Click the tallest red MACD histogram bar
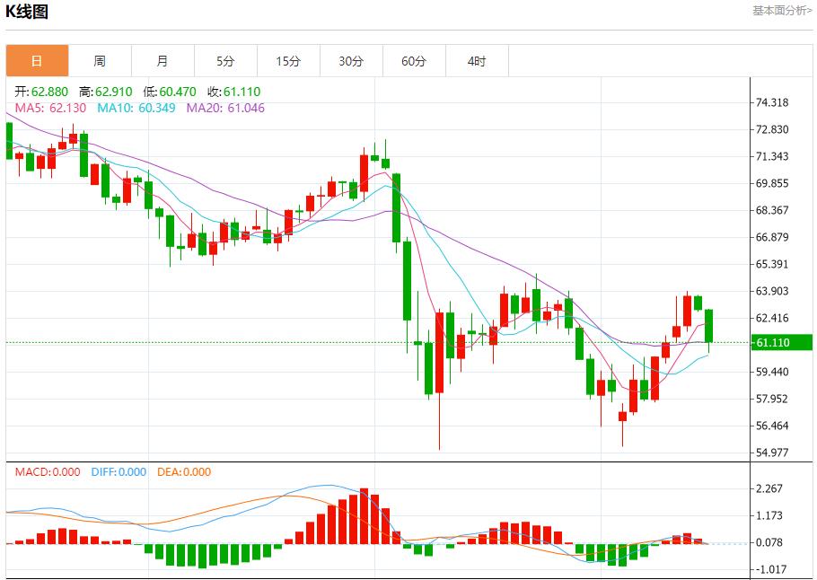Image resolution: width=817 pixels, height=580 pixels. pos(364,516)
